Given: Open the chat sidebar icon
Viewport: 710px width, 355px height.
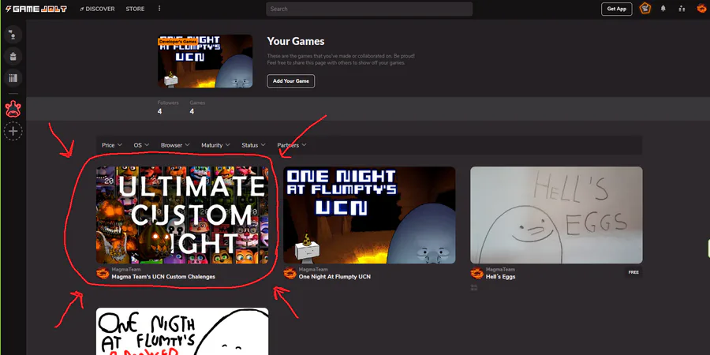Looking at the screenshot, I should tap(13, 35).
